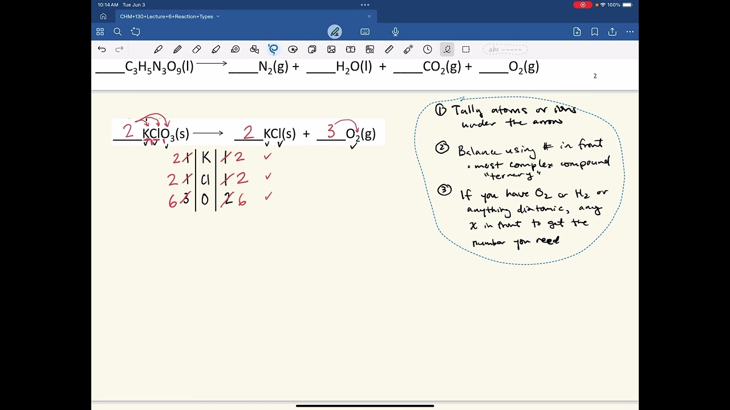Open the AI sparkle assistant icon
Viewport: 730px width, 410px height.
pos(135,32)
